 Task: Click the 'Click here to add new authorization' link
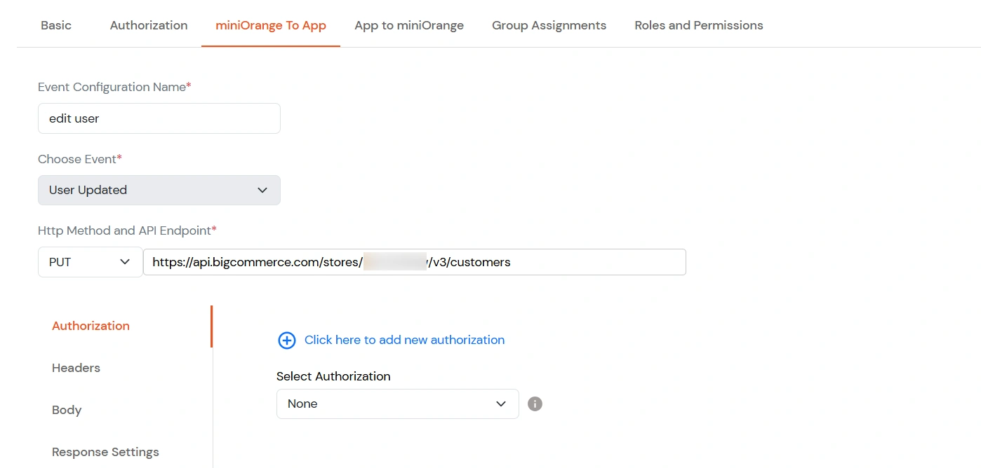coord(404,340)
